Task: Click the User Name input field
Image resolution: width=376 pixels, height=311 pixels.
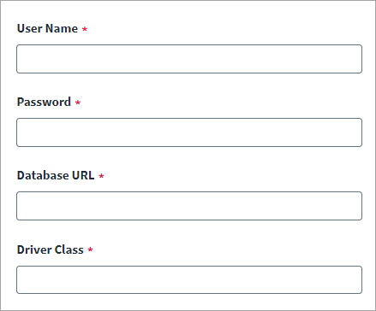Action: pos(189,59)
